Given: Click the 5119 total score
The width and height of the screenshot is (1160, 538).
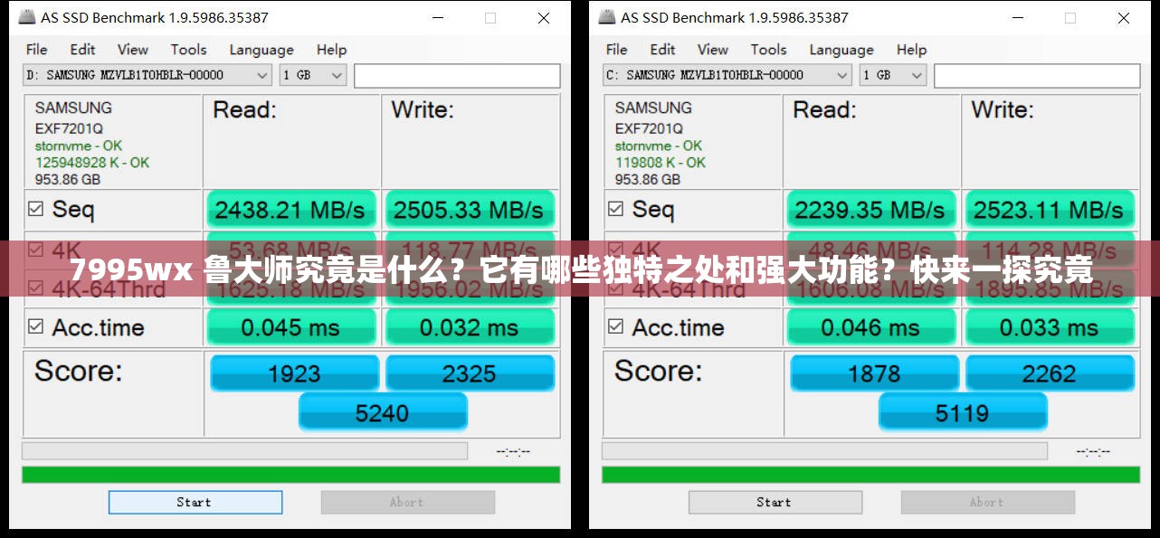Looking at the screenshot, I should (x=963, y=412).
